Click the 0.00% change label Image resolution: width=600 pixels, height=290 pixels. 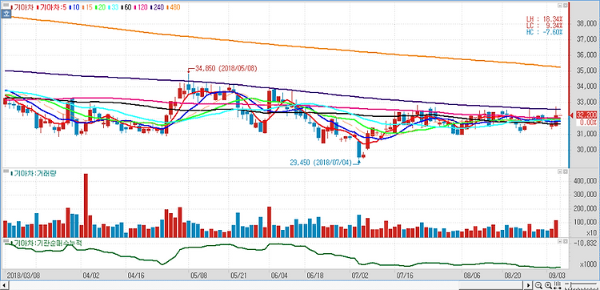(588, 123)
